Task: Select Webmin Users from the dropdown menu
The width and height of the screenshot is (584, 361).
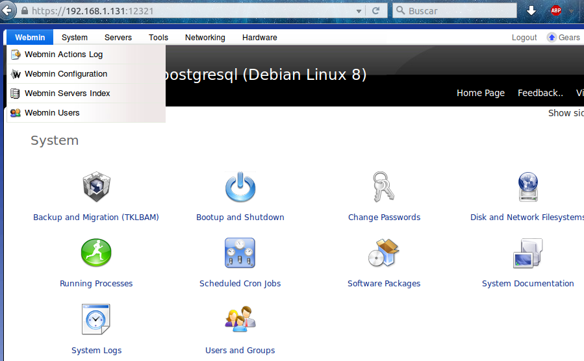Action: coord(52,113)
